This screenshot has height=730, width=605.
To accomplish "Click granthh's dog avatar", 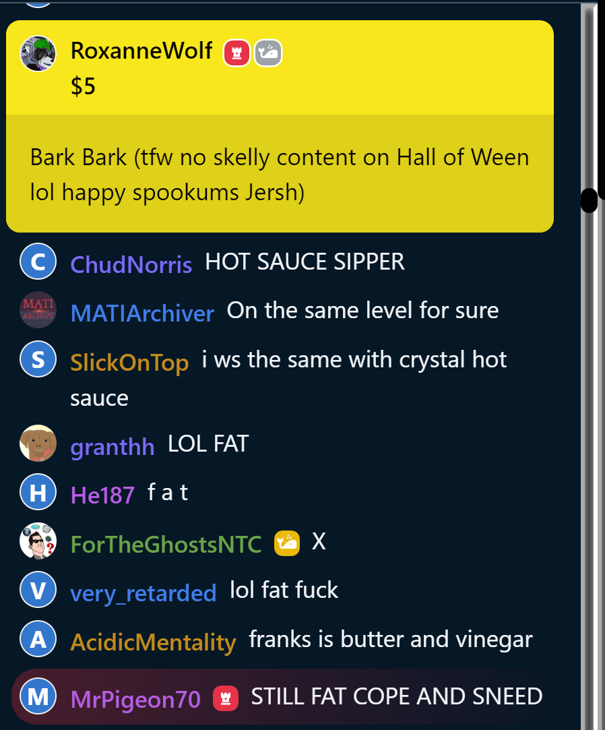I will point(38,444).
